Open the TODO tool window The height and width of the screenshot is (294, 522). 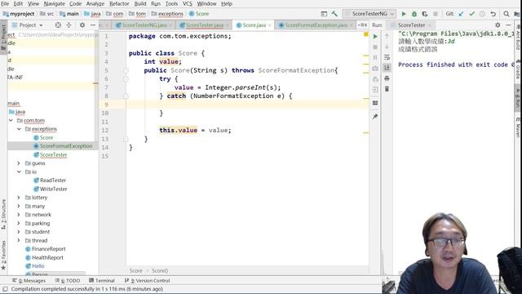coord(68,281)
